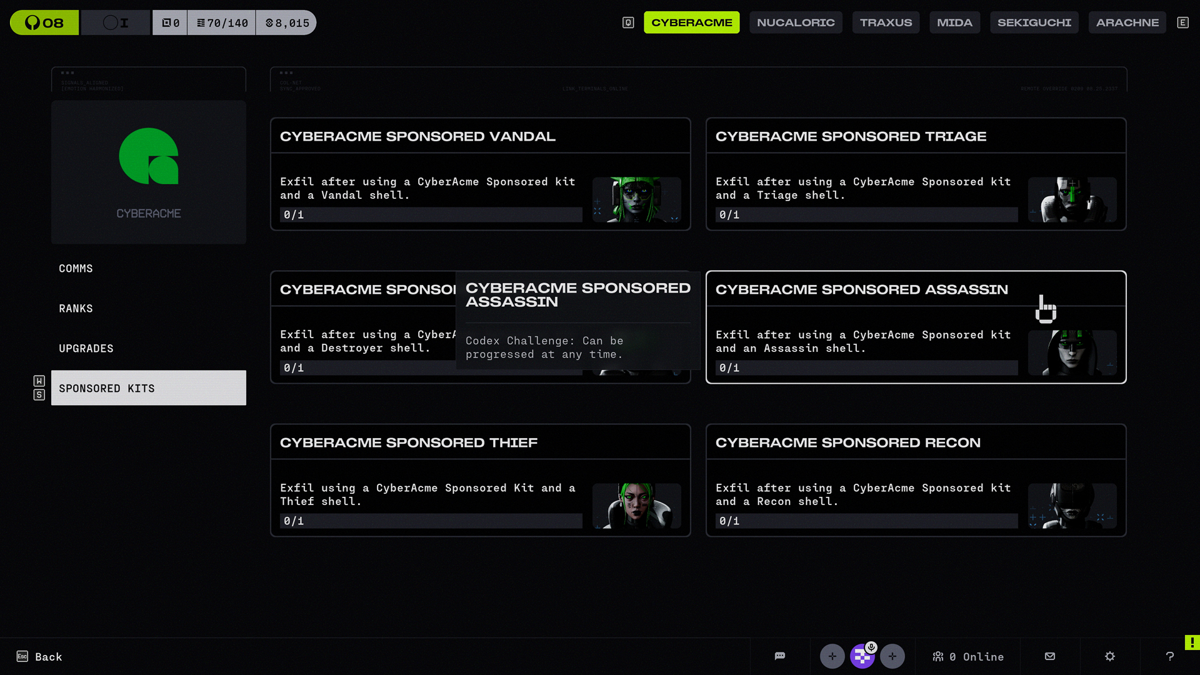
Task: Click the purple player avatar icon
Action: (862, 656)
